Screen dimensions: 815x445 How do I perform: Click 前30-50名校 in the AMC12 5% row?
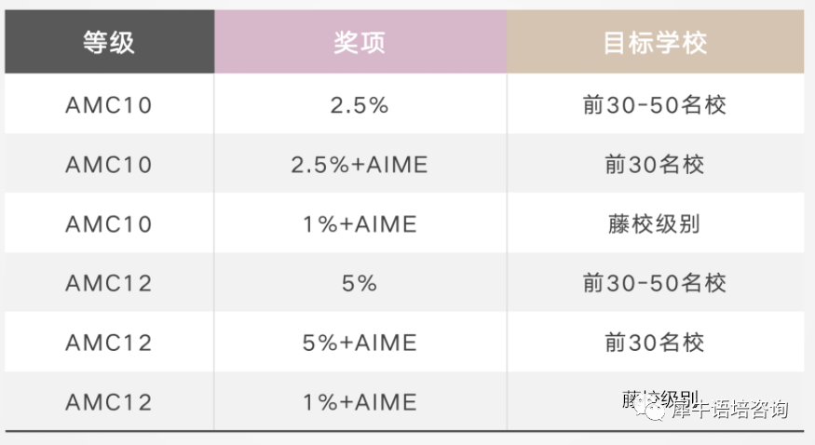coord(655,284)
